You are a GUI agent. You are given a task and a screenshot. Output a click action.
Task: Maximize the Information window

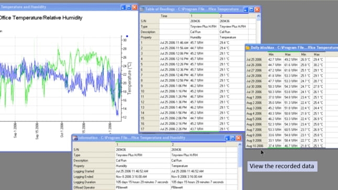point(233,138)
